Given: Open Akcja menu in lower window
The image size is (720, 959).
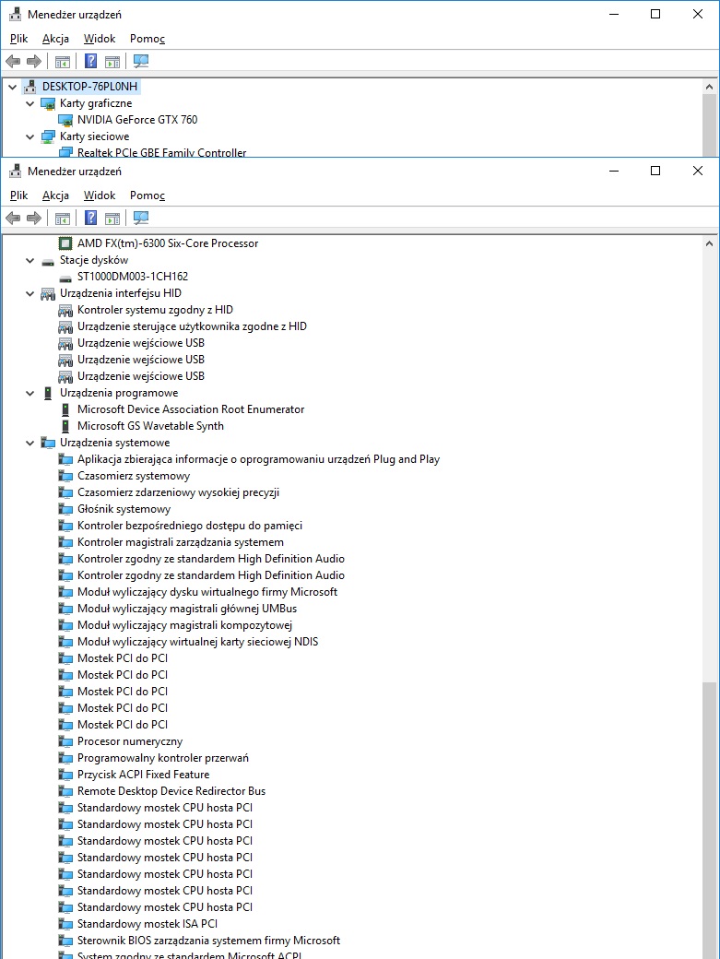Looking at the screenshot, I should [x=55, y=195].
